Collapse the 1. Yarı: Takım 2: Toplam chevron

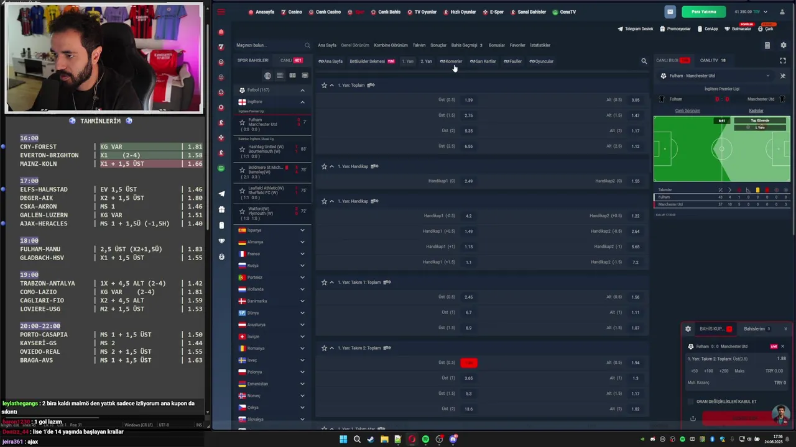coord(331,348)
